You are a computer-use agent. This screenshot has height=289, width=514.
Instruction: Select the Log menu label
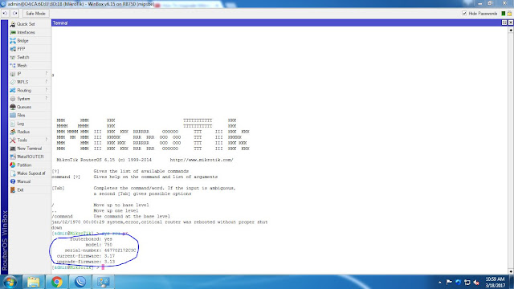(21, 124)
